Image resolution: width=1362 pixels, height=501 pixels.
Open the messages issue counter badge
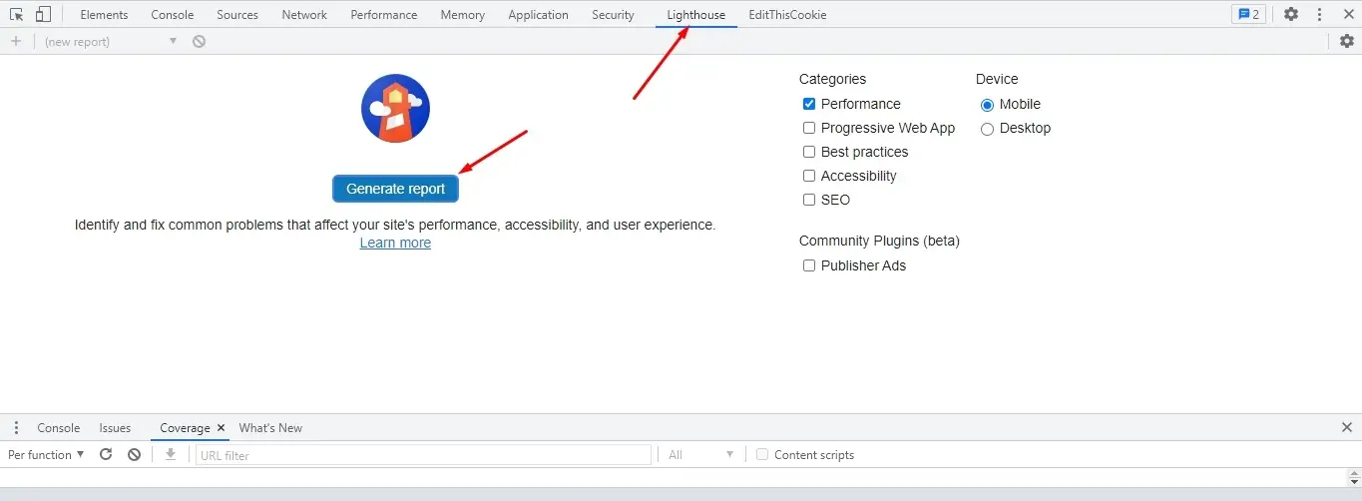coord(1248,15)
